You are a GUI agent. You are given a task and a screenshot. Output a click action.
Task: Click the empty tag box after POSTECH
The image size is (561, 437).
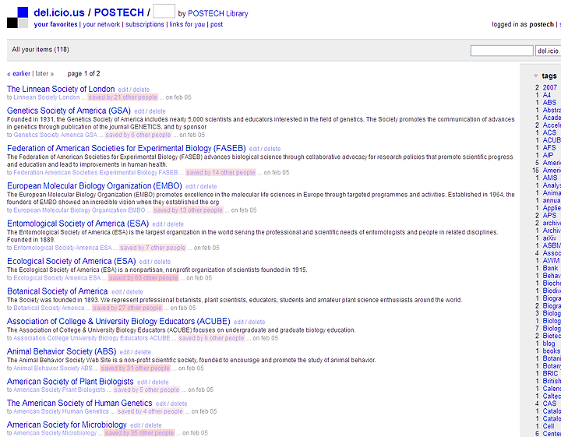click(x=164, y=11)
